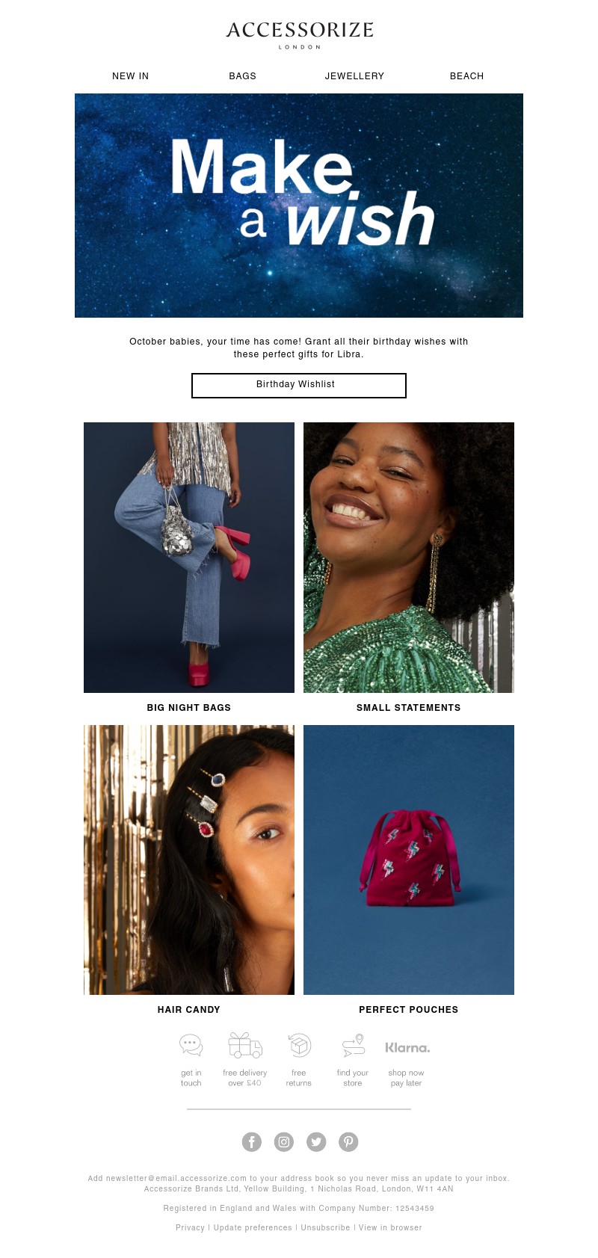The image size is (598, 1258).
Task: Open the Instagram social icon
Action: [x=284, y=1141]
